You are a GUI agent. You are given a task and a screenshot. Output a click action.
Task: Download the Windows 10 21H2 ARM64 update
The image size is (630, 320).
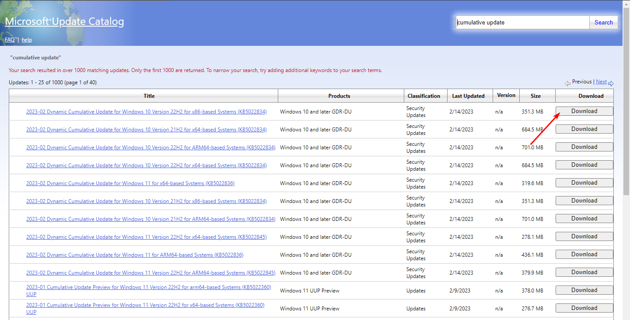[584, 219]
